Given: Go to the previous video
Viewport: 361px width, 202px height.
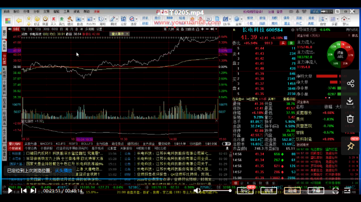Looking at the screenshot, I should click(24, 190).
